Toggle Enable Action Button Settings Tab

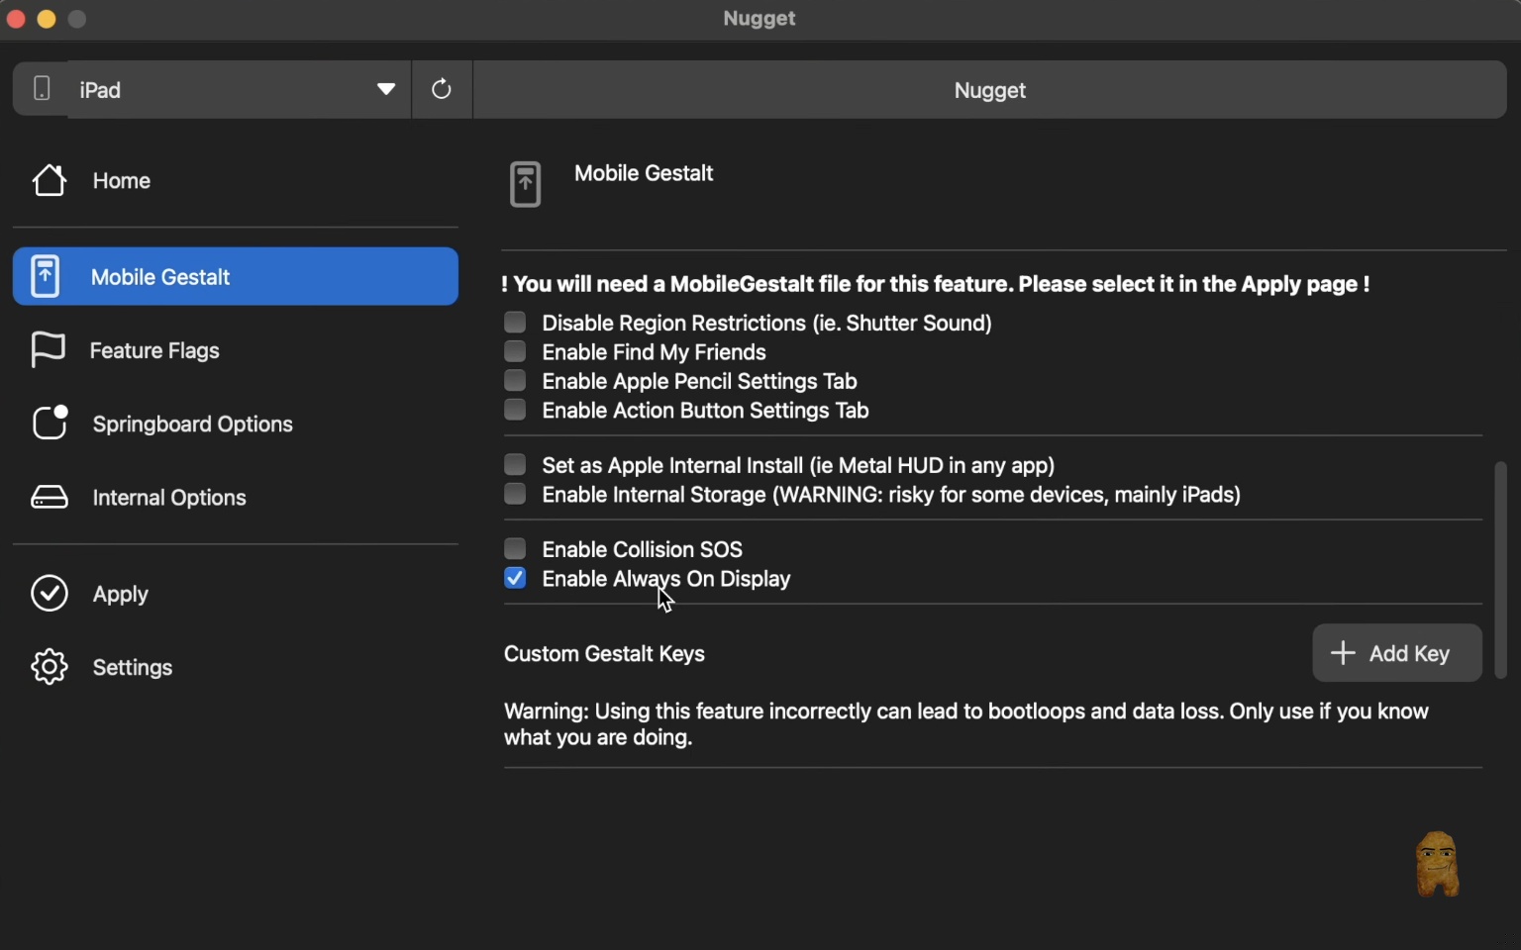[x=515, y=410]
